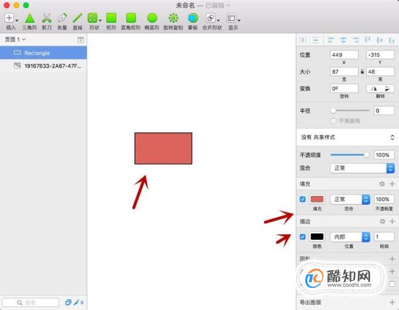Image resolution: width=399 pixels, height=310 pixels.
Task: Click the width field showing 87
Action: pos(344,71)
